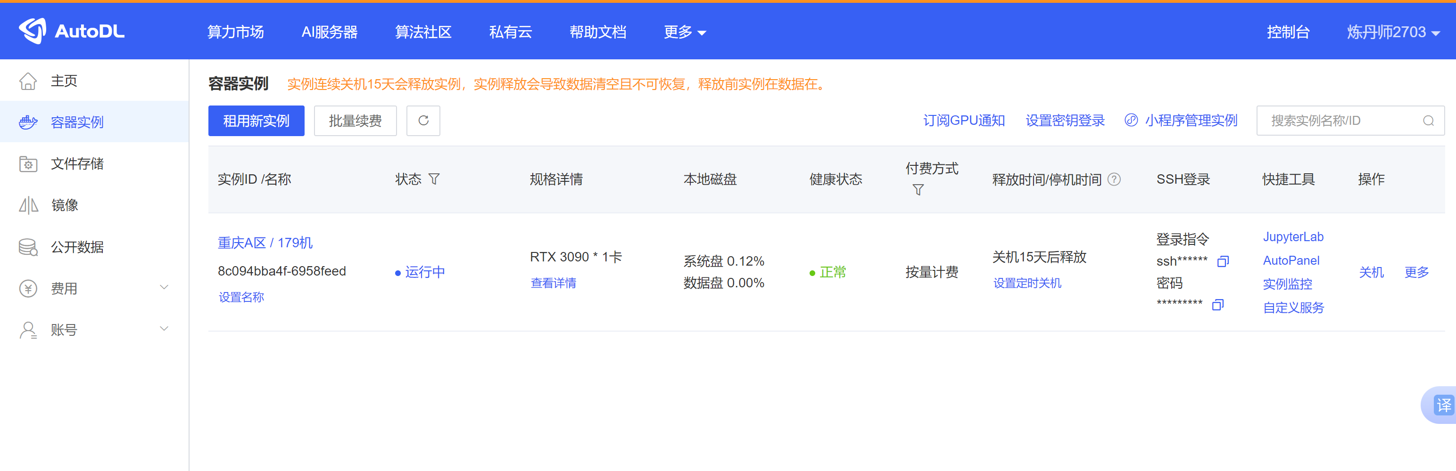This screenshot has width=1456, height=471.
Task: Click the 按量计费 payment cell
Action: pos(932,272)
